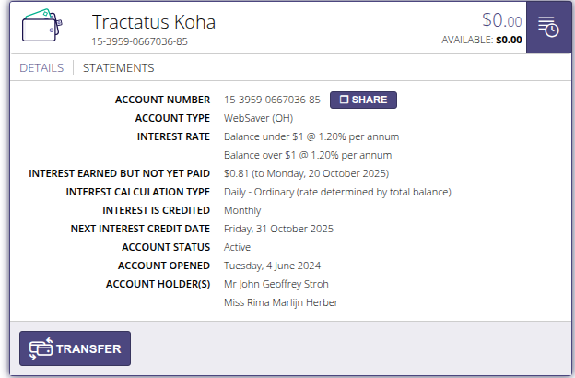Click the Available $0.00 amount
Image resolution: width=575 pixels, height=378 pixels.
coord(509,40)
